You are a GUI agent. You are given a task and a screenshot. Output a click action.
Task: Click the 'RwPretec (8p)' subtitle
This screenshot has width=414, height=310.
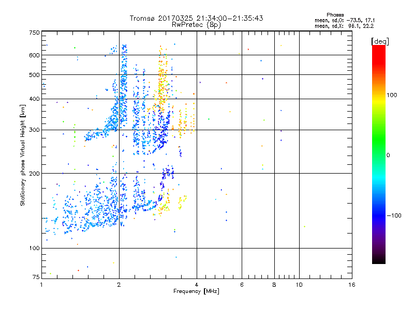[196, 25]
